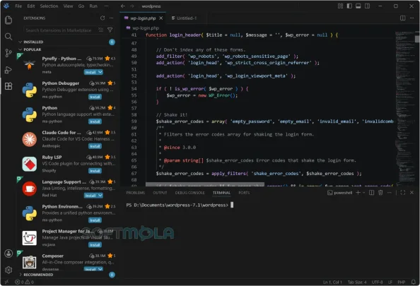This screenshot has height=286, width=420.
Task: Open remote window indicator in status bar
Action: pos(6,282)
